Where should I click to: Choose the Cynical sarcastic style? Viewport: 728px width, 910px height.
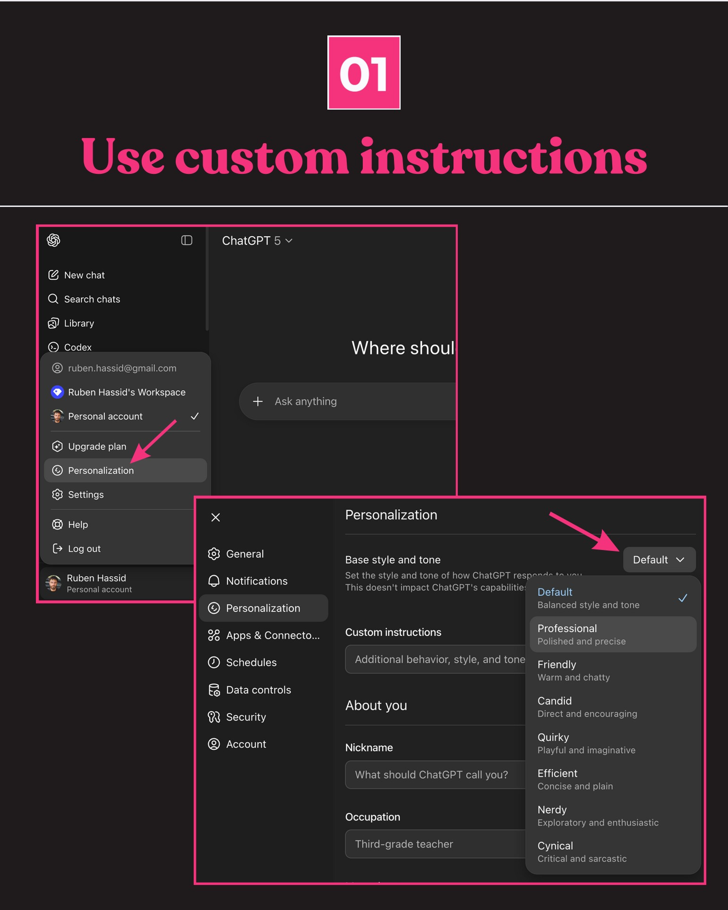(613, 852)
